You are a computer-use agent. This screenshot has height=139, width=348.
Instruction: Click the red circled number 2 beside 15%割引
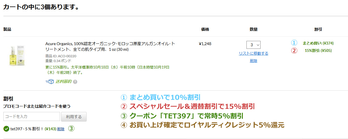[294, 51]
